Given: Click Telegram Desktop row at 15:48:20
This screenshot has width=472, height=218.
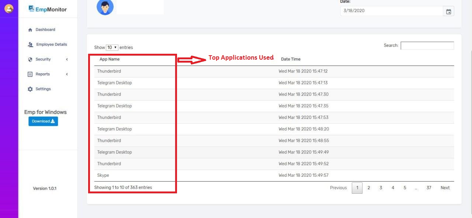Looking at the screenshot, I should (x=274, y=129).
